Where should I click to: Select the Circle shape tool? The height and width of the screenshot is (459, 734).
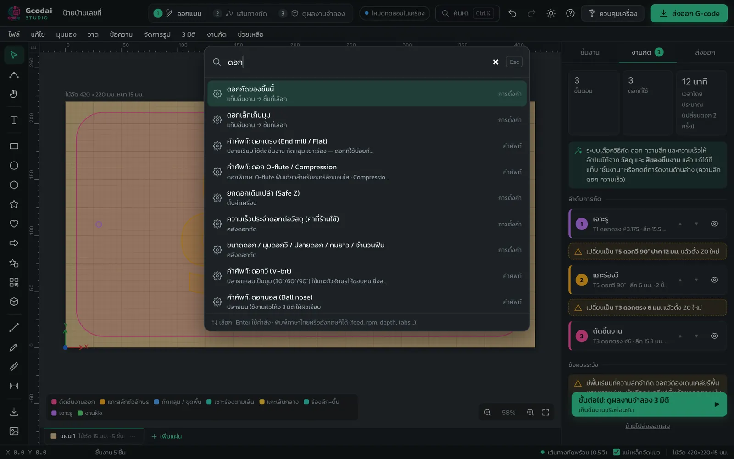pos(14,165)
